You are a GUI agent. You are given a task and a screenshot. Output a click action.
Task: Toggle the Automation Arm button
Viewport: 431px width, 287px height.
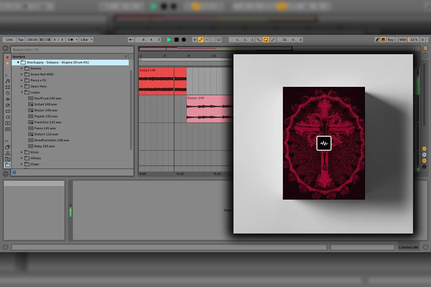[201, 39]
